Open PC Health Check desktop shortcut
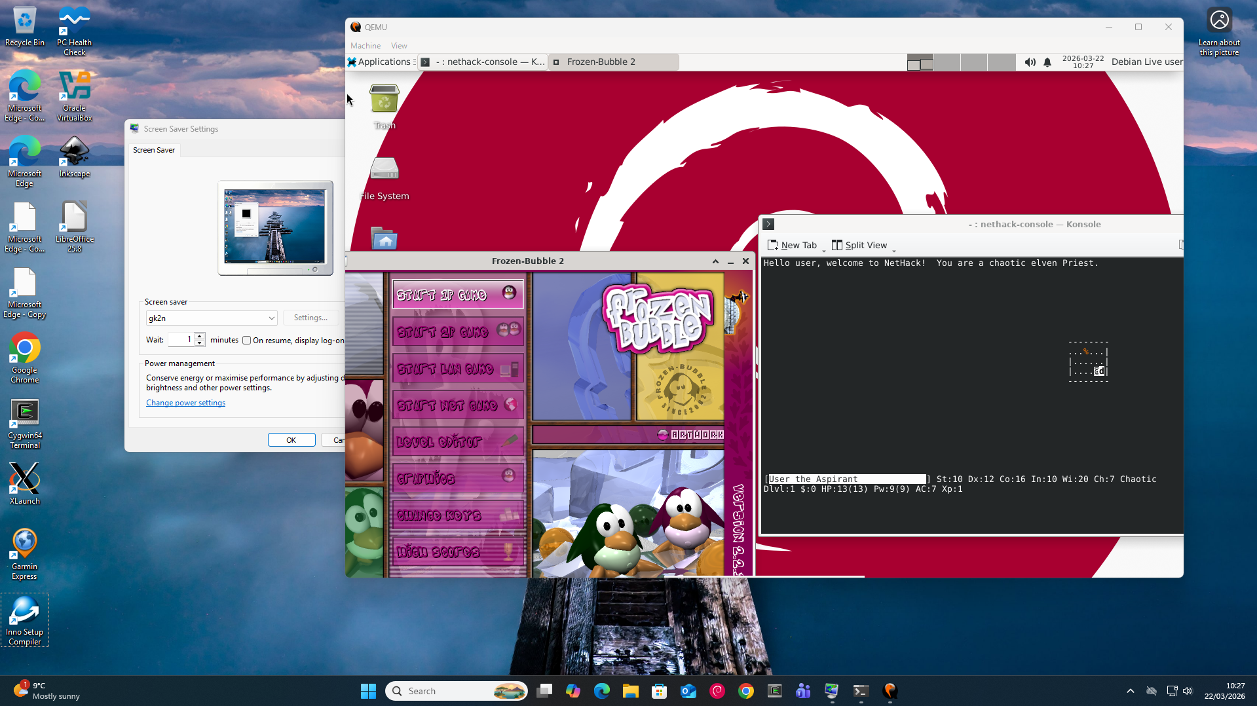 74,31
